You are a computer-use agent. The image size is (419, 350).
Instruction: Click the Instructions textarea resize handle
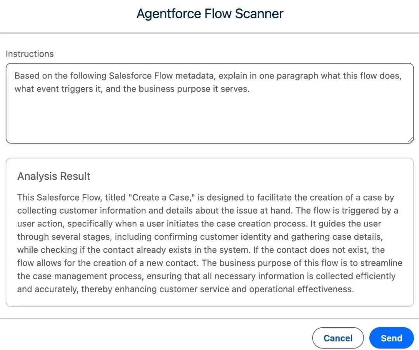point(410,140)
